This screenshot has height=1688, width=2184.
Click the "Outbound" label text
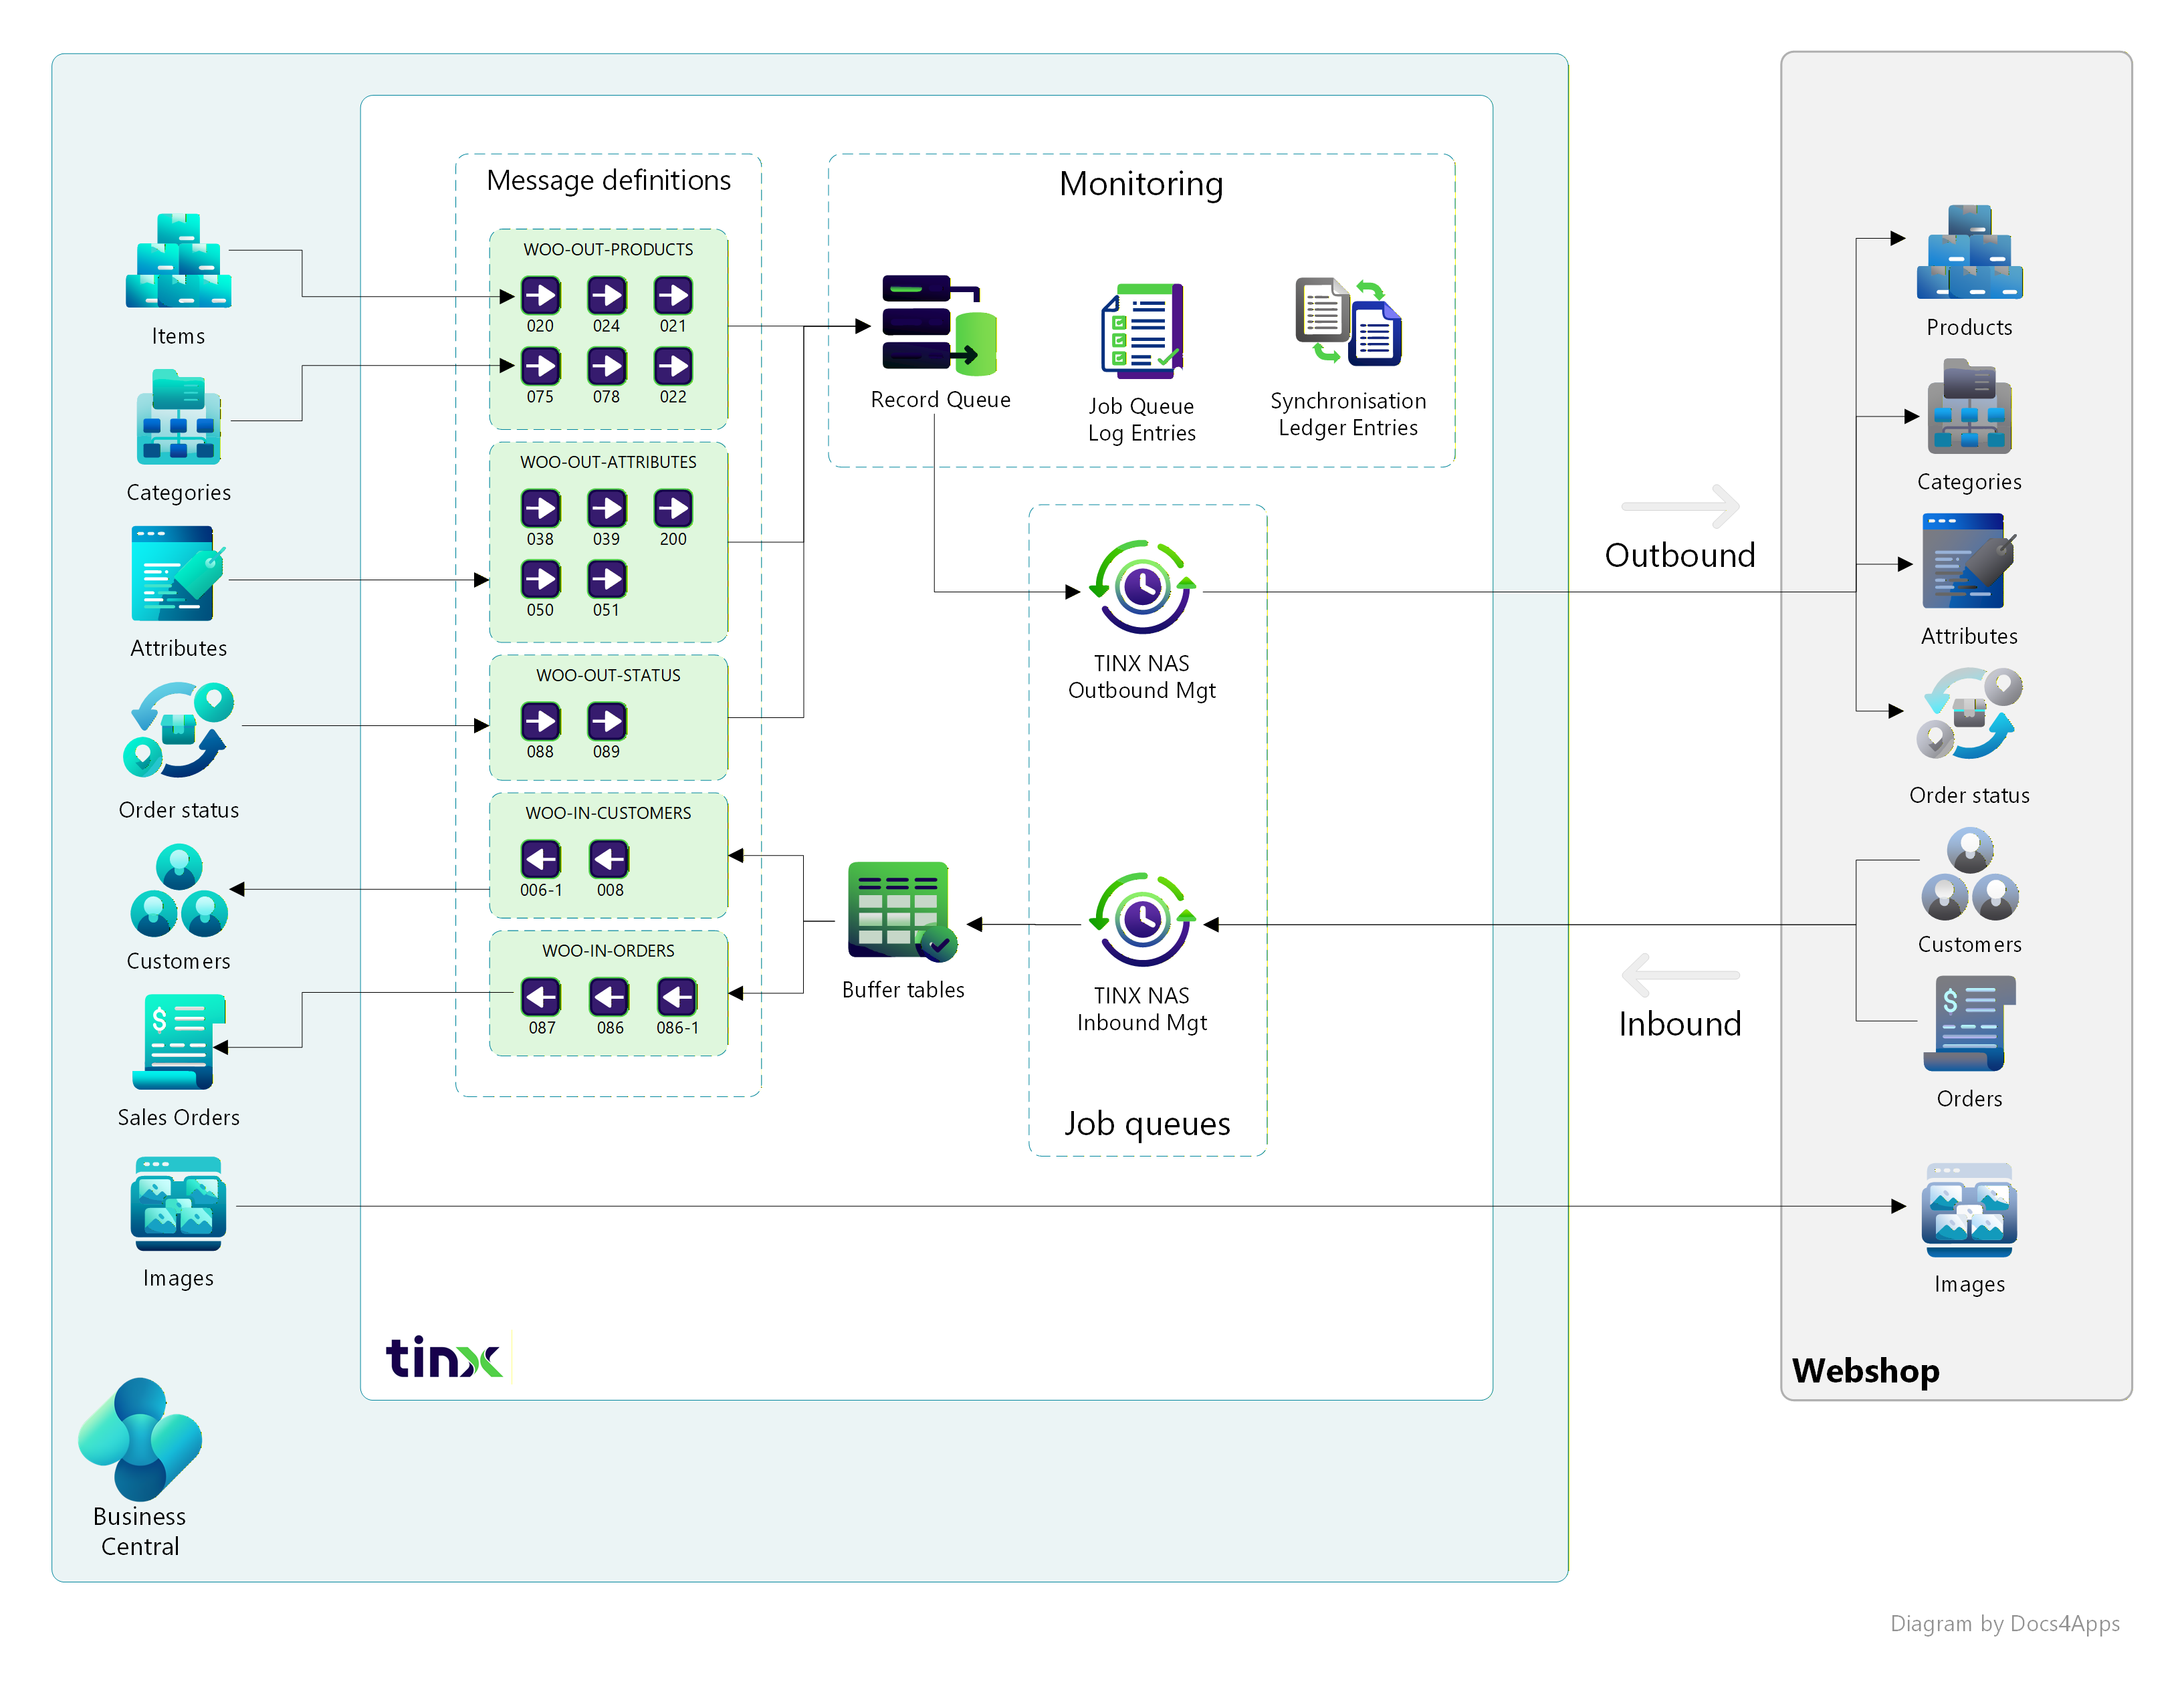pos(1680,555)
